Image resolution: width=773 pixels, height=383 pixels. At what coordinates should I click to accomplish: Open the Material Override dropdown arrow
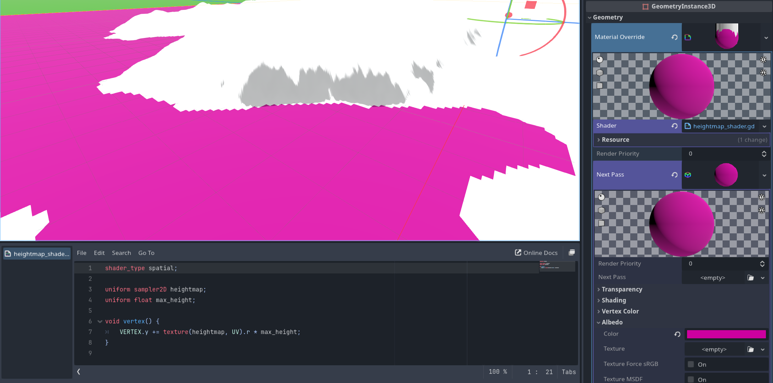pyautogui.click(x=766, y=38)
